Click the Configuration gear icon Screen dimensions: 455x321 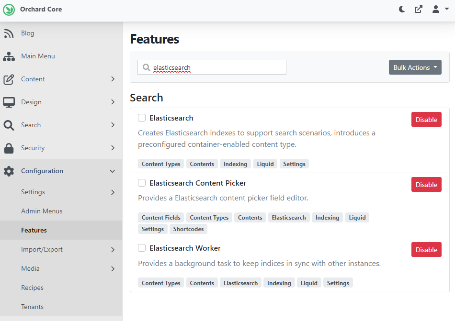click(x=9, y=171)
